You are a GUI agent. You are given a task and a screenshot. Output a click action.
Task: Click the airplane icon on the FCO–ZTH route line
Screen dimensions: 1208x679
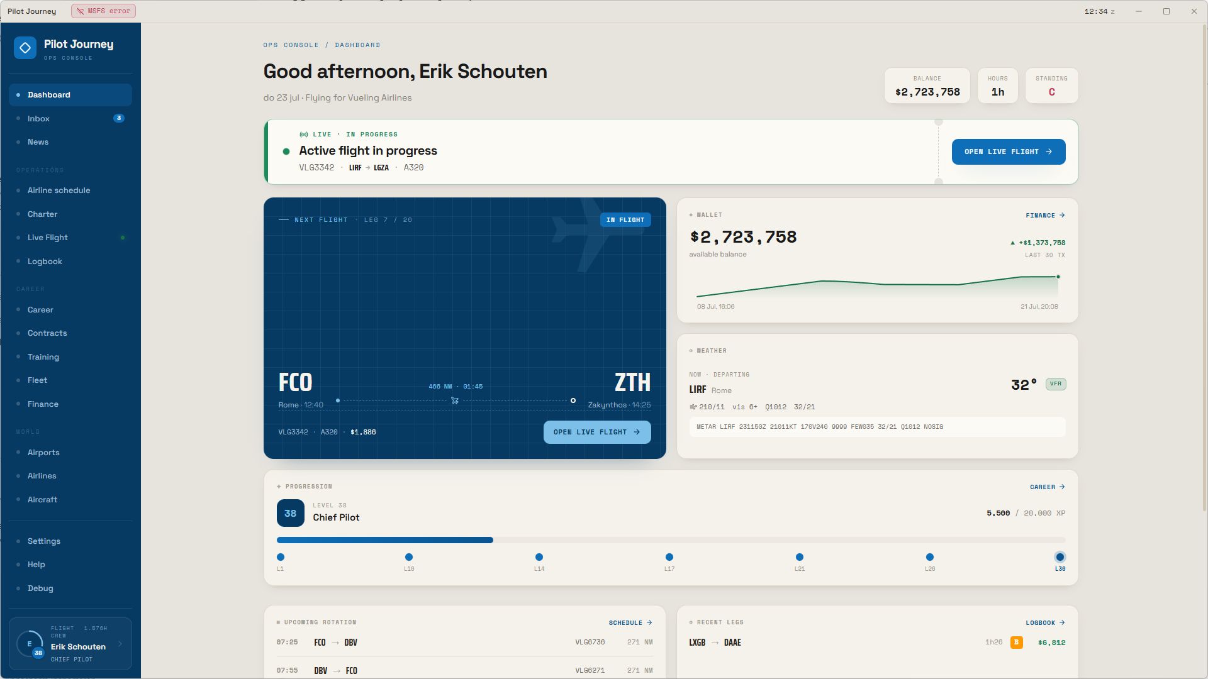455,400
